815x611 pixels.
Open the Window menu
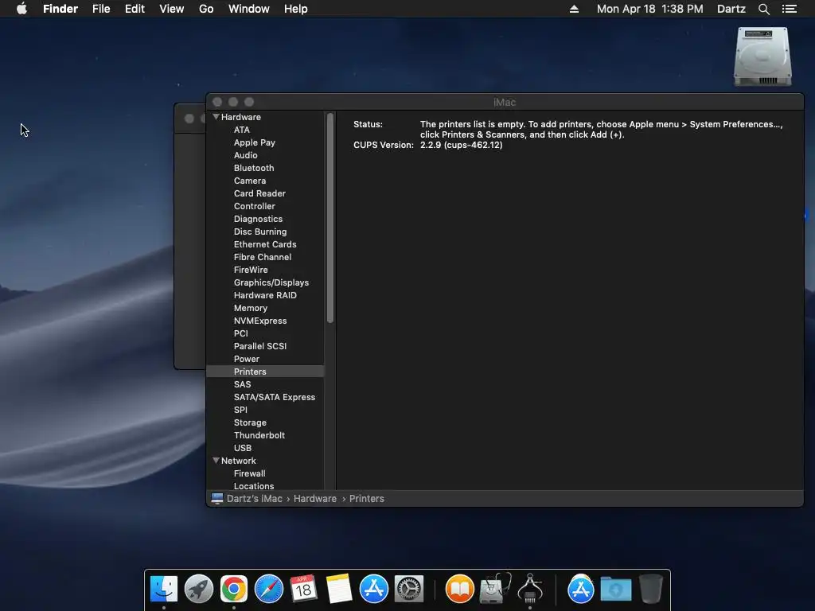click(249, 9)
